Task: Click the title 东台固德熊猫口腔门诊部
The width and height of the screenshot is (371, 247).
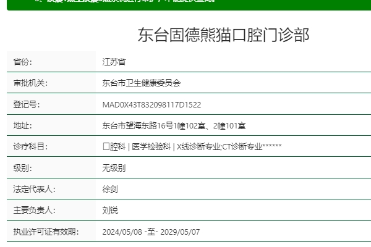Action: 223,35
